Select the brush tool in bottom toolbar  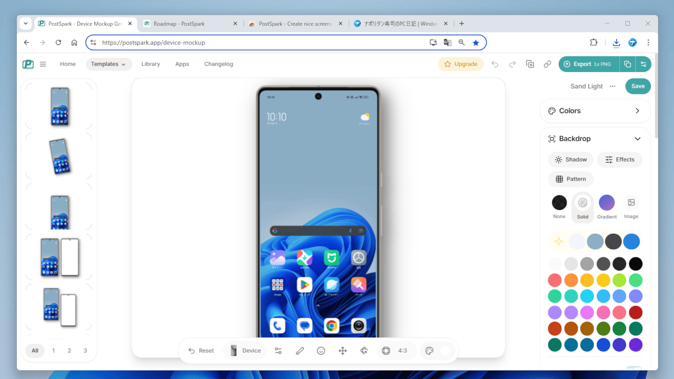click(300, 351)
